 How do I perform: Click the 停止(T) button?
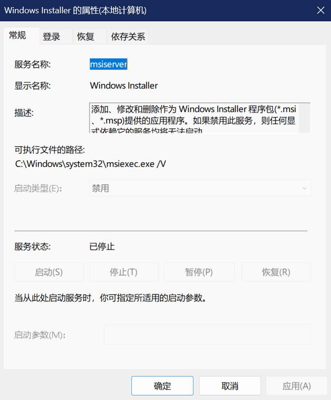click(124, 272)
